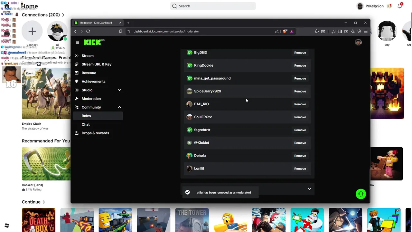
Task: Open Brave VPN shield icon
Action: coord(359,31)
